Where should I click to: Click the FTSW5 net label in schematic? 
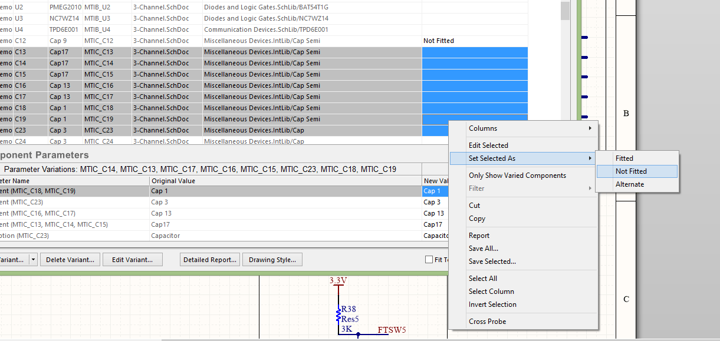392,330
